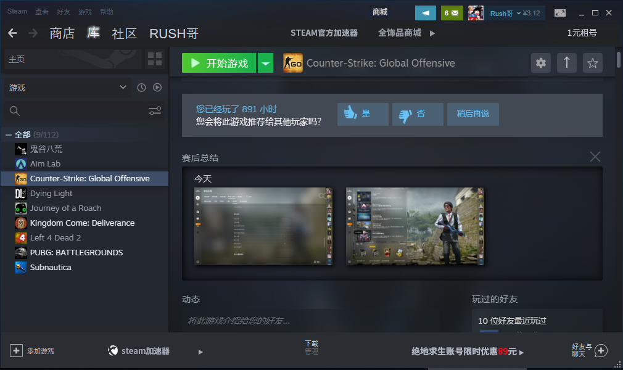Expand arrow next to 全饰品商城
The image size is (623, 370).
(x=432, y=33)
